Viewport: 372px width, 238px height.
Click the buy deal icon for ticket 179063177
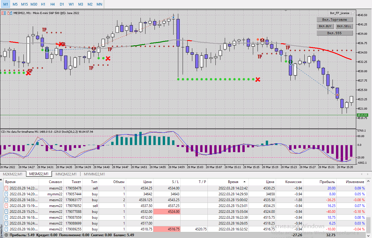(6, 200)
